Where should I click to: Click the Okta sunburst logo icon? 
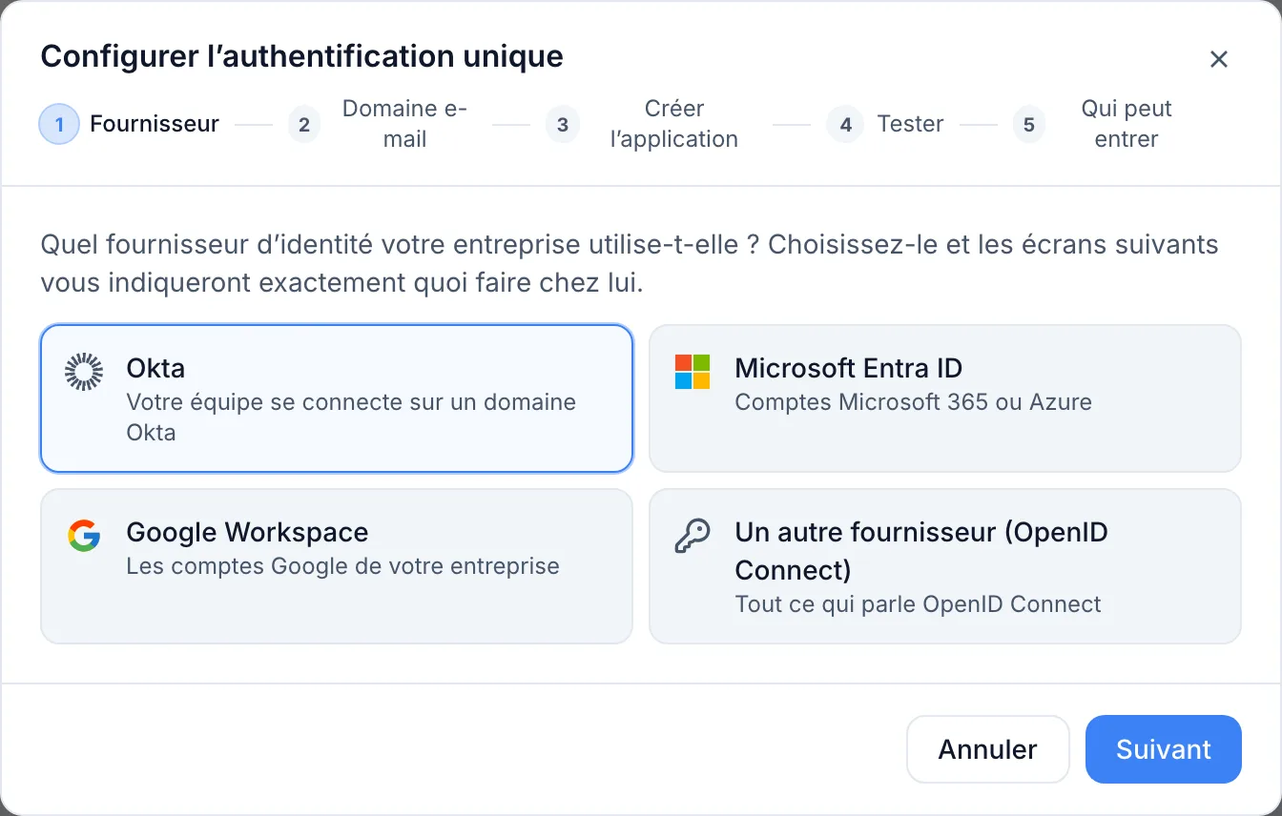(83, 372)
